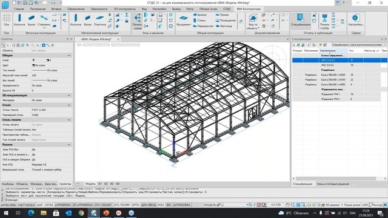Insert a Фундамент element

tap(184, 20)
